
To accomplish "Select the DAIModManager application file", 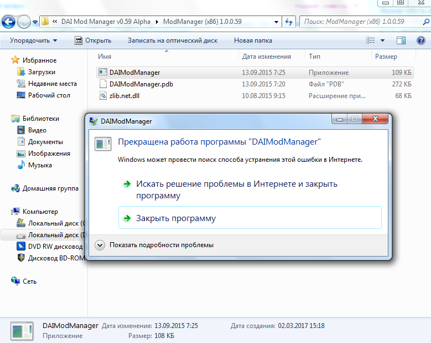I will (x=135, y=73).
